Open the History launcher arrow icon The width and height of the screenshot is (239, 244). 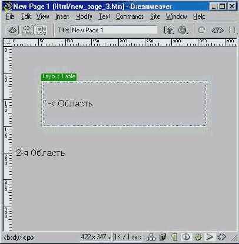click(x=210, y=238)
